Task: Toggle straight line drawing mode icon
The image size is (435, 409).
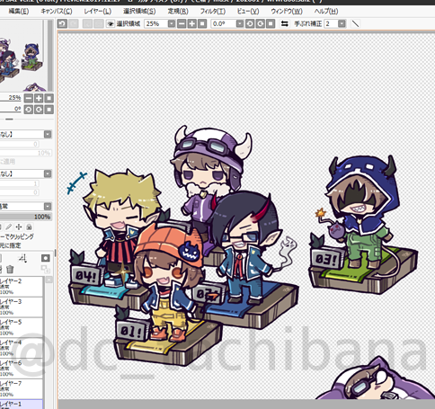Action: [x=355, y=23]
